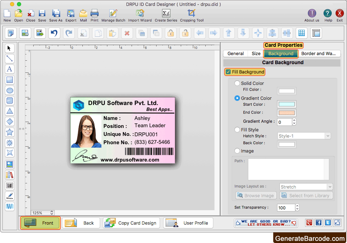Click the gradient Start Color swatch

coord(287,104)
